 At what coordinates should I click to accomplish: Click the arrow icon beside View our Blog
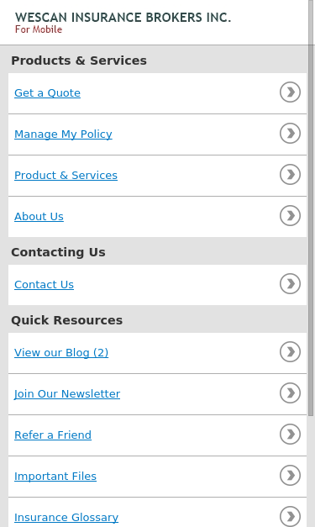coord(290,352)
